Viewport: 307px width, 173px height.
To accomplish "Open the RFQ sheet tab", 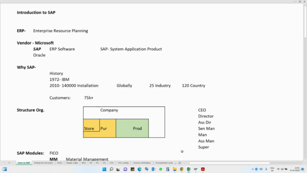I will (84, 163).
